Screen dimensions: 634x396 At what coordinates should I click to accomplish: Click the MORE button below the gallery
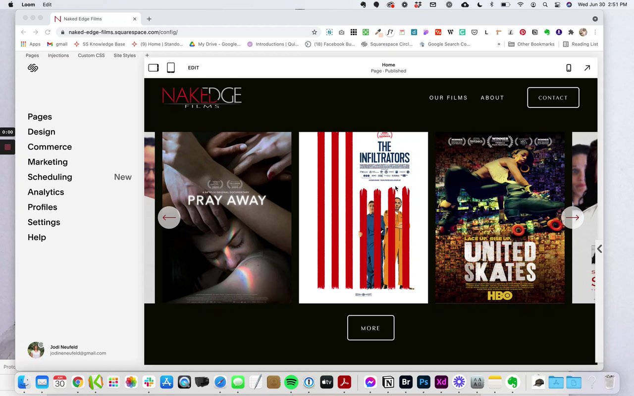point(370,328)
